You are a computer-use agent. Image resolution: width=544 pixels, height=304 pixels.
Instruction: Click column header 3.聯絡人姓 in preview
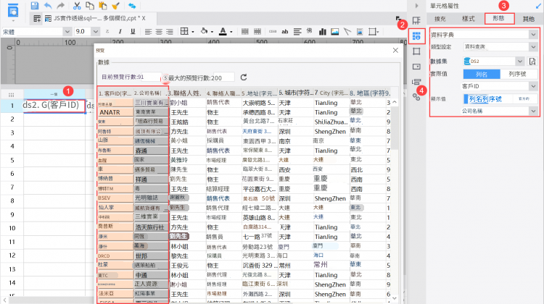(185, 93)
